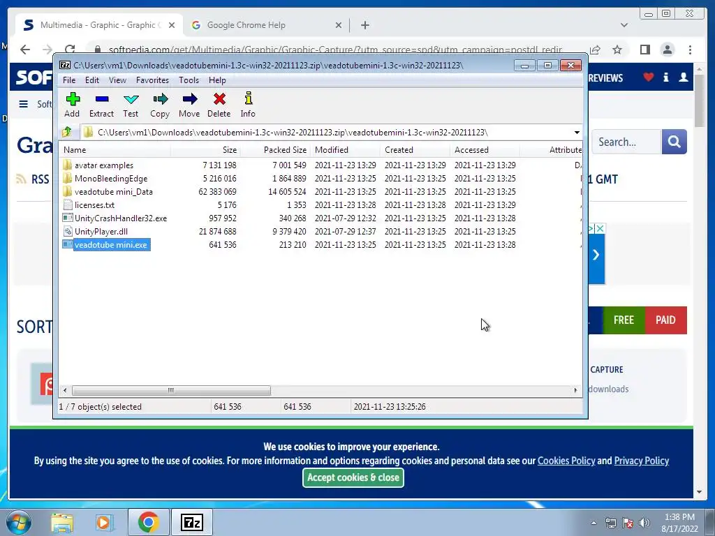Click the avatar examples folder icon

(x=68, y=165)
